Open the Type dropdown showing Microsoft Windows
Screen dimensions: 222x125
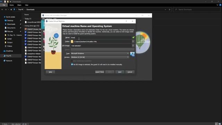[x=100, y=53]
